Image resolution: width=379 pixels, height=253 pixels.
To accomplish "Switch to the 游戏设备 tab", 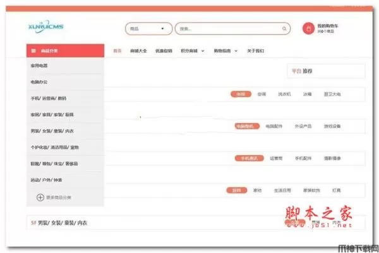I will 332,126.
